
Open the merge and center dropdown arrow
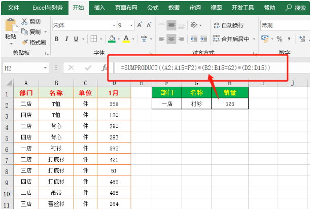point(254,39)
